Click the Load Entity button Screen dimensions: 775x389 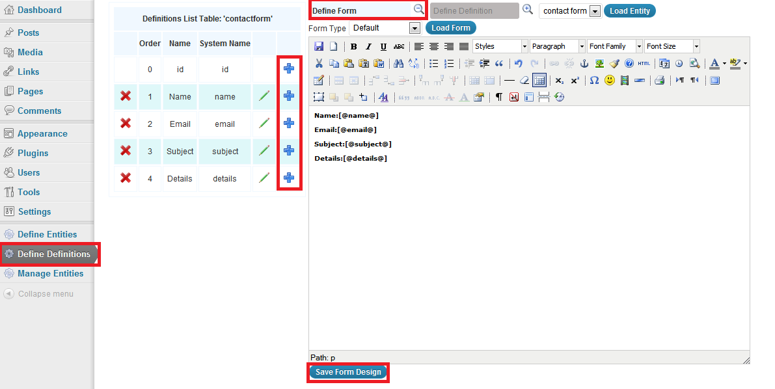point(630,11)
